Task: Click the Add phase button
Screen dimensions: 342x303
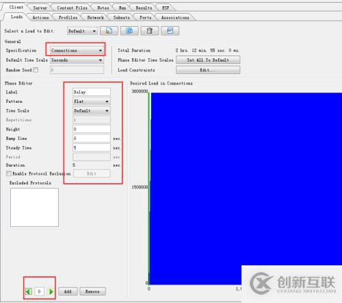Action: (x=68, y=291)
